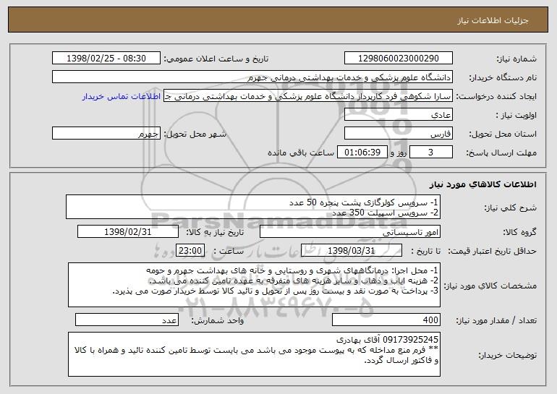Click the label مهلت ارسال پاسخ
This screenshot has height=394, width=557.
pyautogui.click(x=501, y=153)
